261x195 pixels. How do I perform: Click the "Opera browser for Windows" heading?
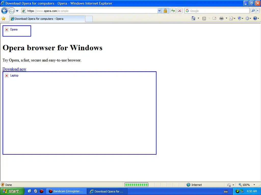click(53, 48)
